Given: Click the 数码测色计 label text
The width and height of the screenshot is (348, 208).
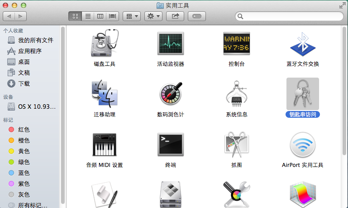Looking at the screenshot, I should tap(171, 115).
